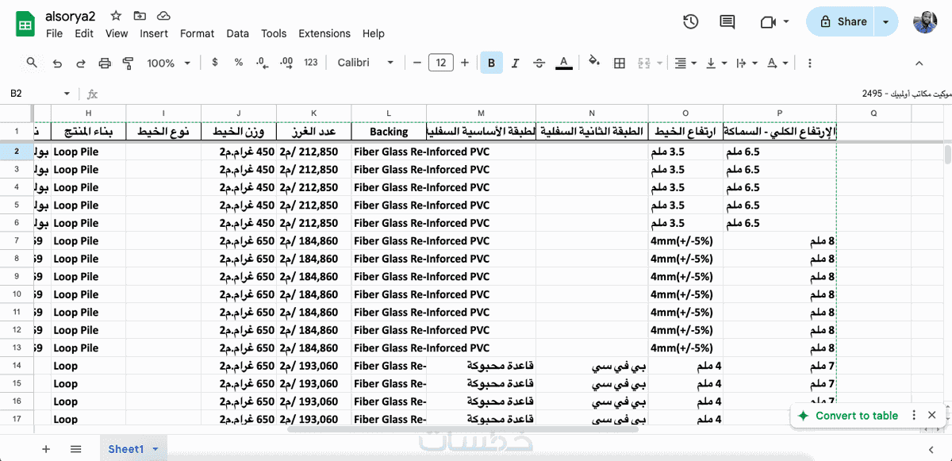Click the undo arrow
The height and width of the screenshot is (461, 952).
pos(57,63)
